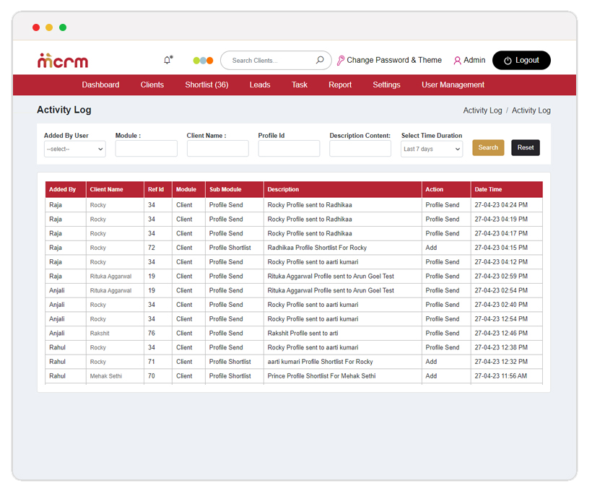
Task: Go to Shortlist (36) in navigation
Action: pos(206,84)
